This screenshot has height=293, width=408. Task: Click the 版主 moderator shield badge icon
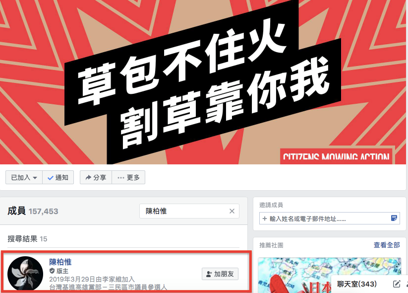52,271
